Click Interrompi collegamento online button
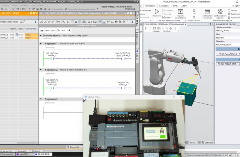Image resolution: width=240 pixels, height=157 pixels. tap(80, 9)
